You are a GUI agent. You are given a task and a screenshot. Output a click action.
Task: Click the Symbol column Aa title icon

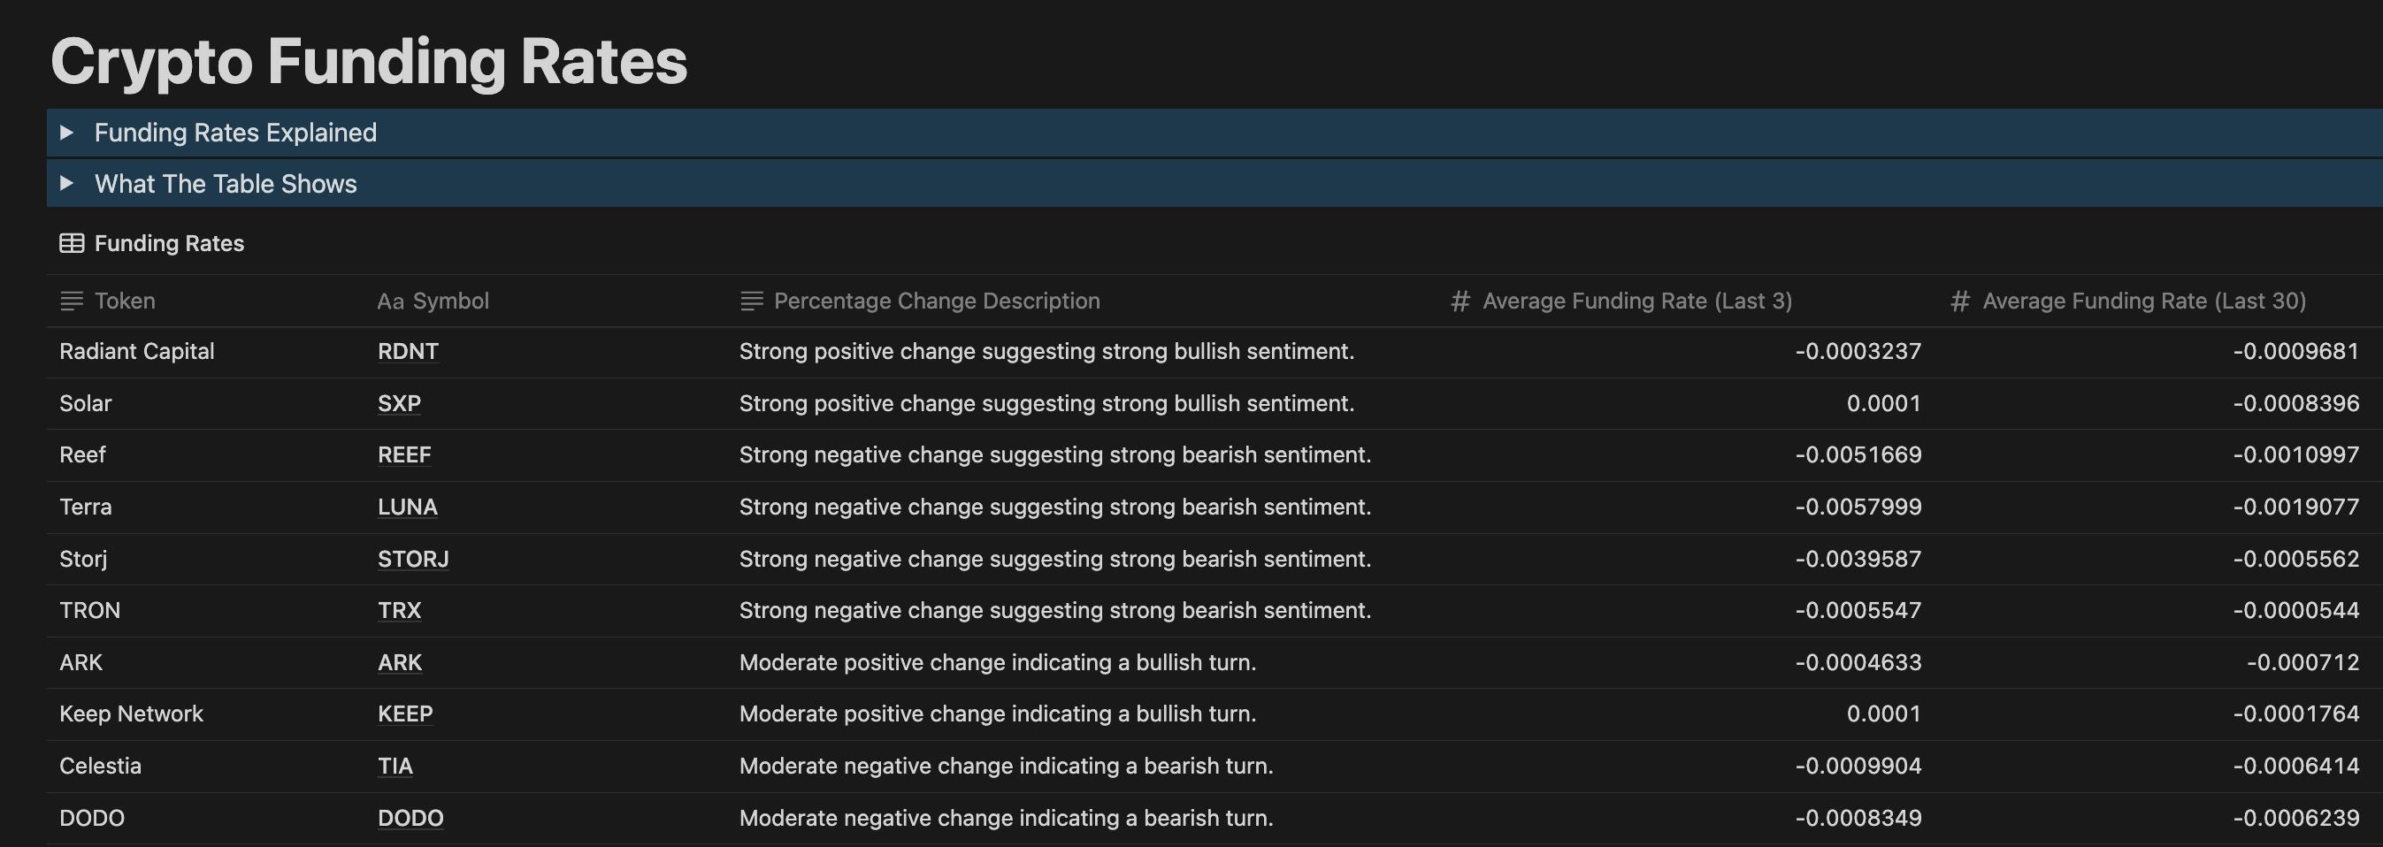pyautogui.click(x=389, y=301)
